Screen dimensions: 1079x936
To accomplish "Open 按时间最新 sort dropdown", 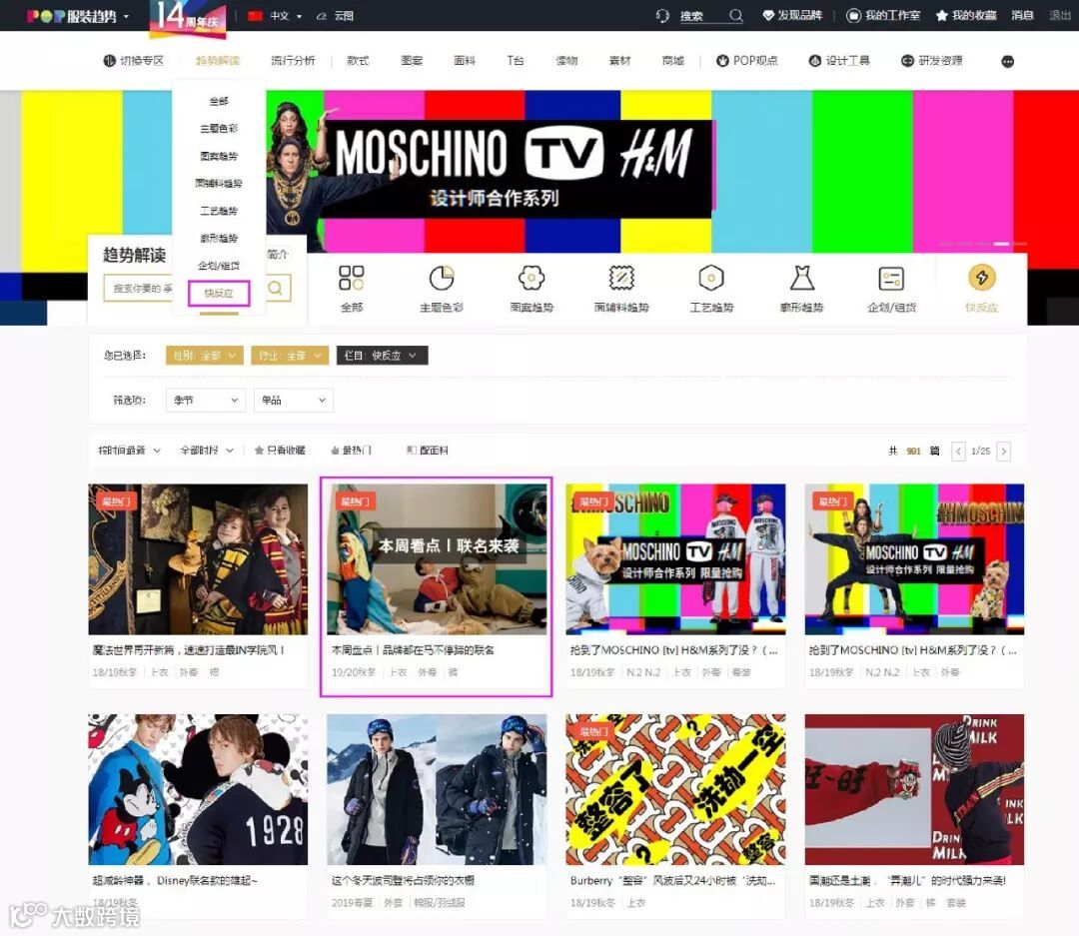I will [129, 451].
